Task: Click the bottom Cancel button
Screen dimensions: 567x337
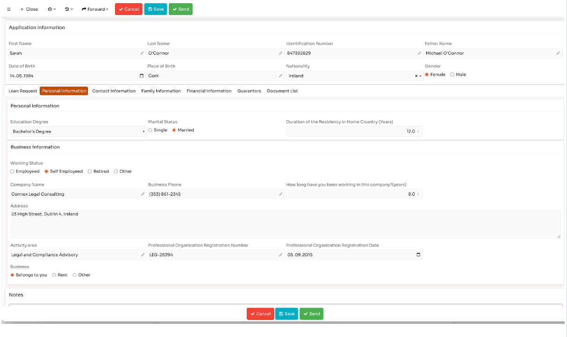Action: pyautogui.click(x=261, y=314)
